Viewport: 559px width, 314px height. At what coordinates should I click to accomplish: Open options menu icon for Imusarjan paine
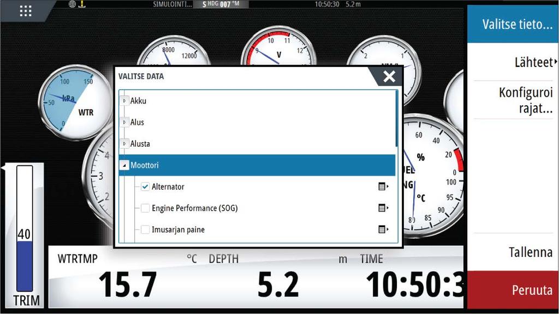click(383, 230)
